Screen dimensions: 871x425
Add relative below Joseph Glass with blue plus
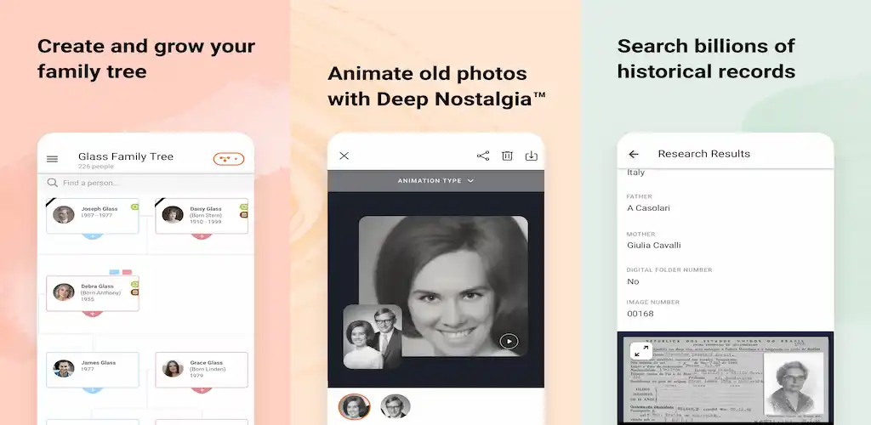(x=93, y=235)
